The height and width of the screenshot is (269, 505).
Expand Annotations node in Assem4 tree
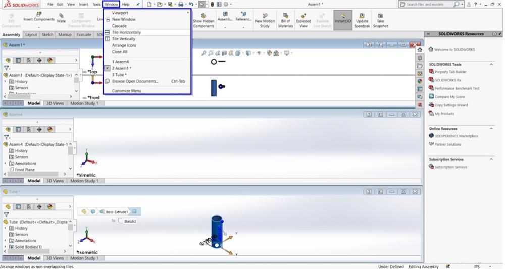tap(5, 163)
